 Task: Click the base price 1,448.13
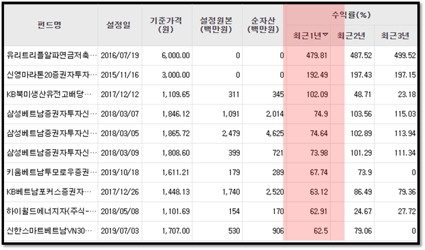pos(176,192)
